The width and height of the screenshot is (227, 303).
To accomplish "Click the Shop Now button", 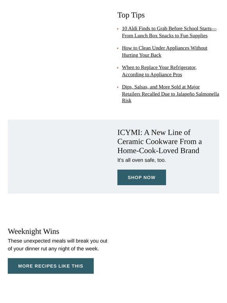I will (x=142, y=177).
